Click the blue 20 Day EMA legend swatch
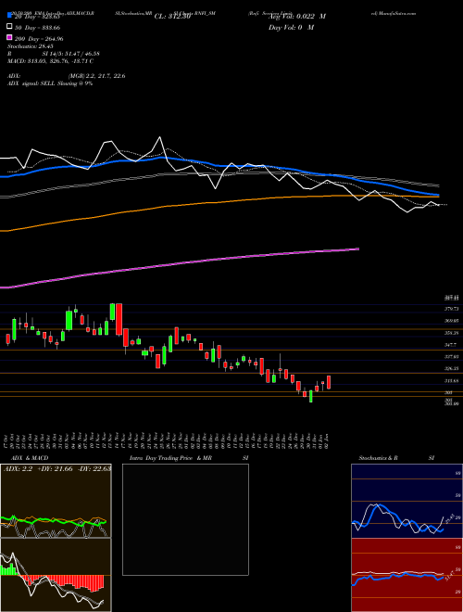 click(9, 17)
